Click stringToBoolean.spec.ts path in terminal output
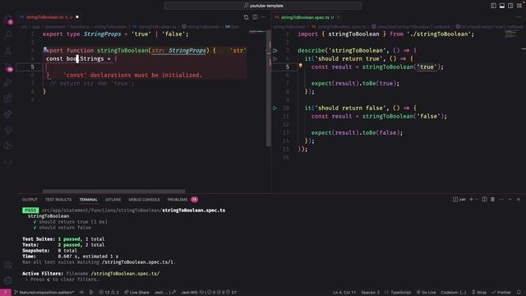Image resolution: width=526 pixels, height=296 pixels. pos(194,210)
